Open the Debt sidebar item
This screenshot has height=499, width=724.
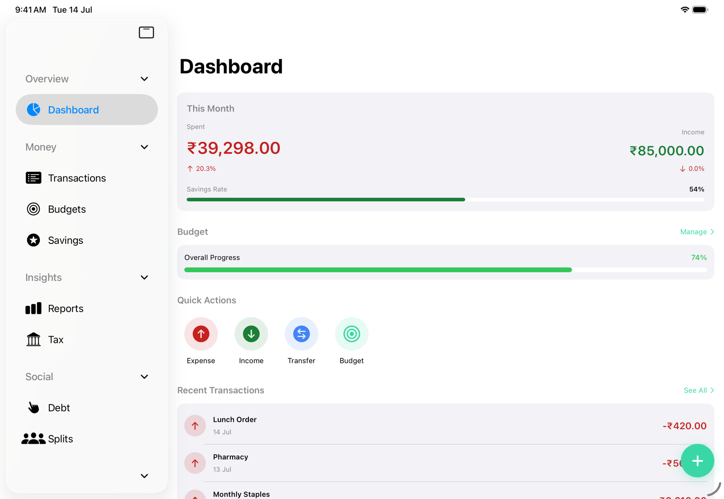coord(87,408)
